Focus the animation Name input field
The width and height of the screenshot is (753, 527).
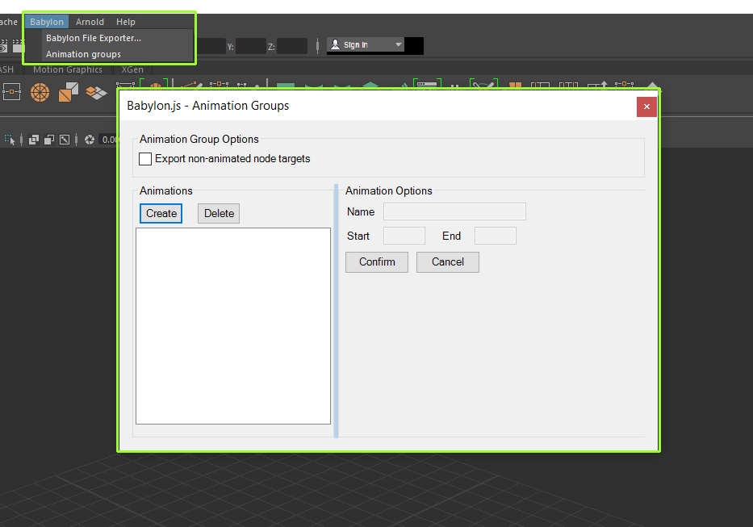454,212
